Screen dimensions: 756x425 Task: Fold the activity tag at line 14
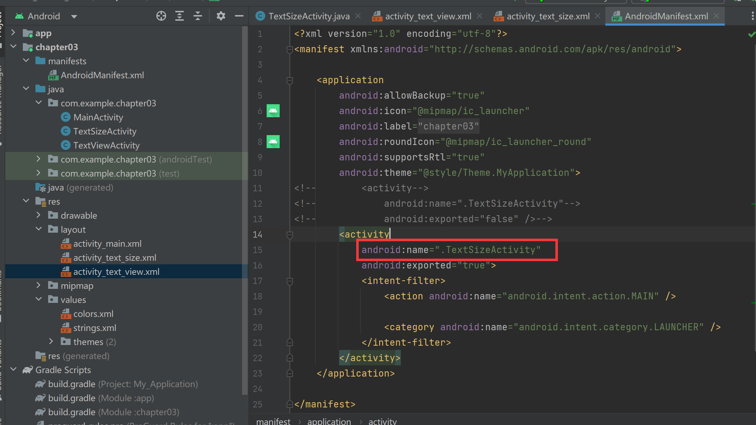[290, 235]
